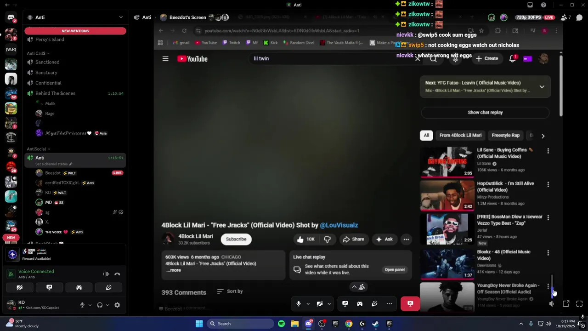588x331 pixels.
Task: Select Freestyle Rap filter chip
Action: 505,135
